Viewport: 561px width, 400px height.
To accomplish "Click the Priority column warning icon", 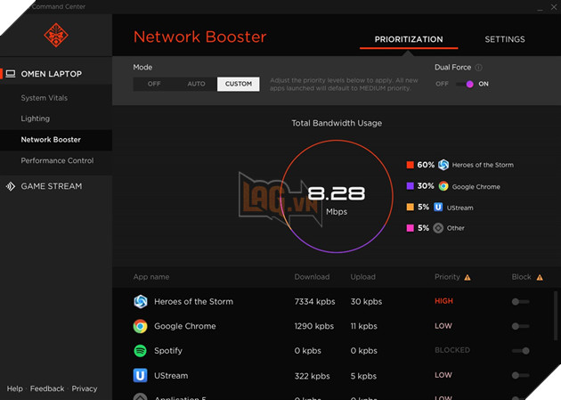I will tap(467, 277).
